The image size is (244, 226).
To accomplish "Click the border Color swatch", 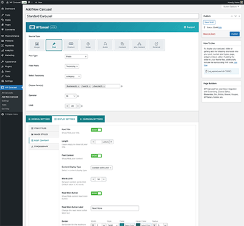I will (122, 225).
